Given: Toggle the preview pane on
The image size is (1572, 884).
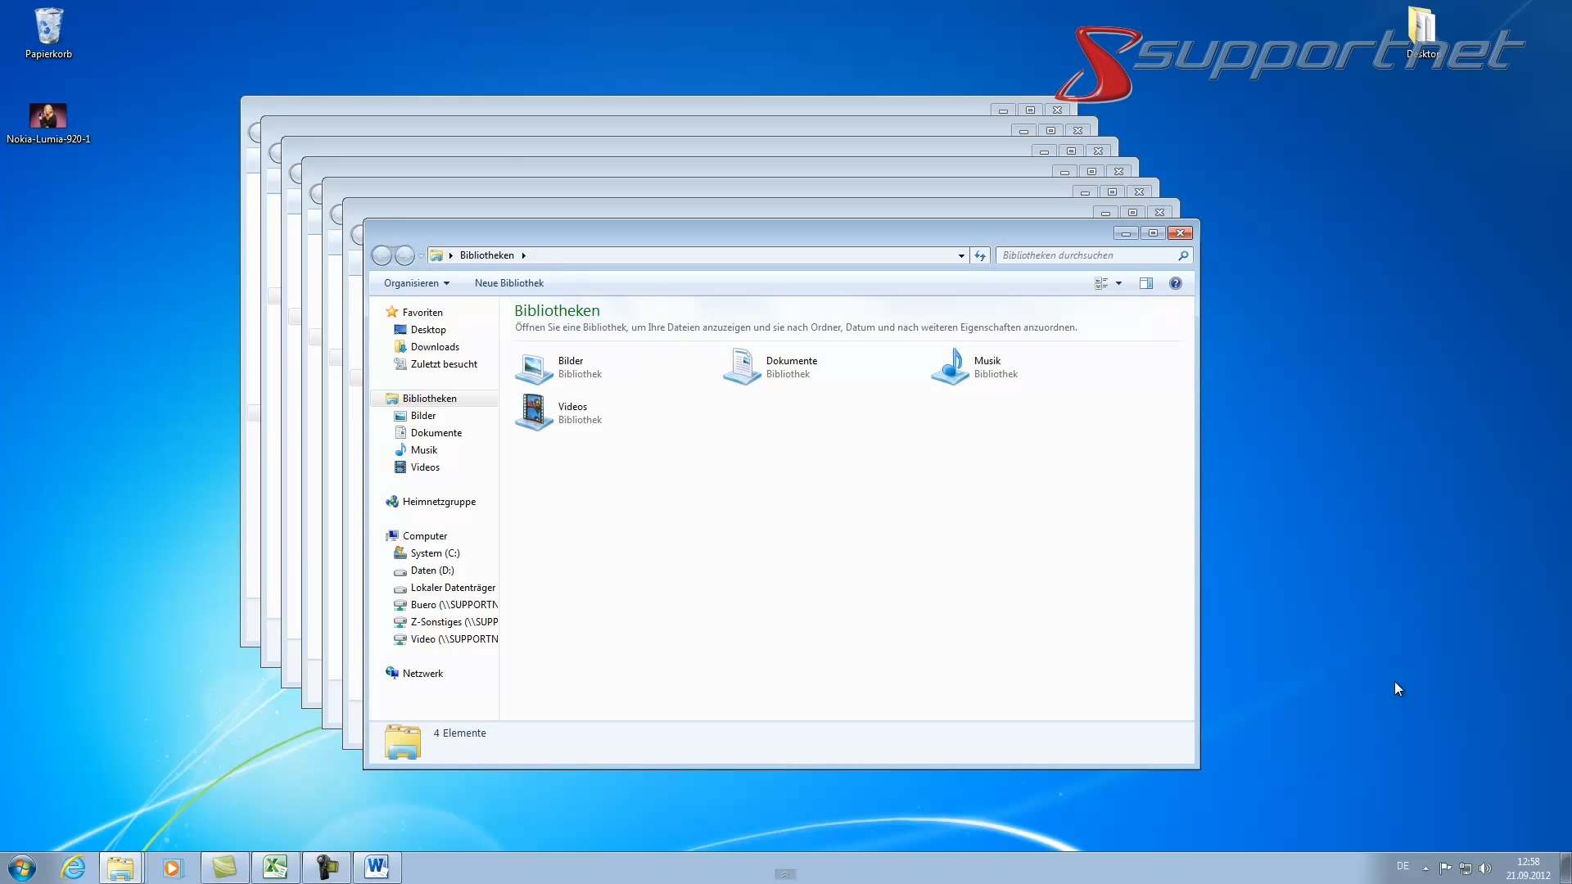Looking at the screenshot, I should pyautogui.click(x=1146, y=283).
